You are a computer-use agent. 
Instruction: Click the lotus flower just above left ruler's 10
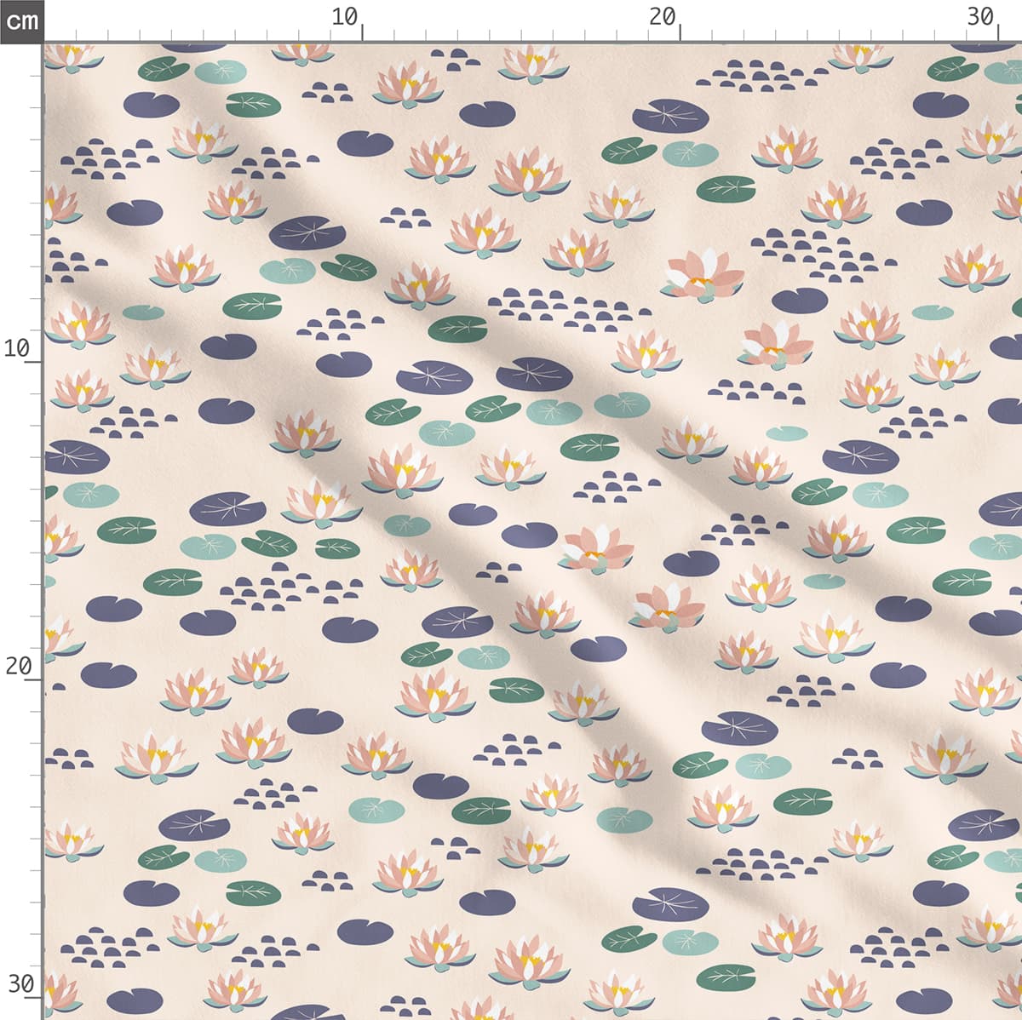78,324
